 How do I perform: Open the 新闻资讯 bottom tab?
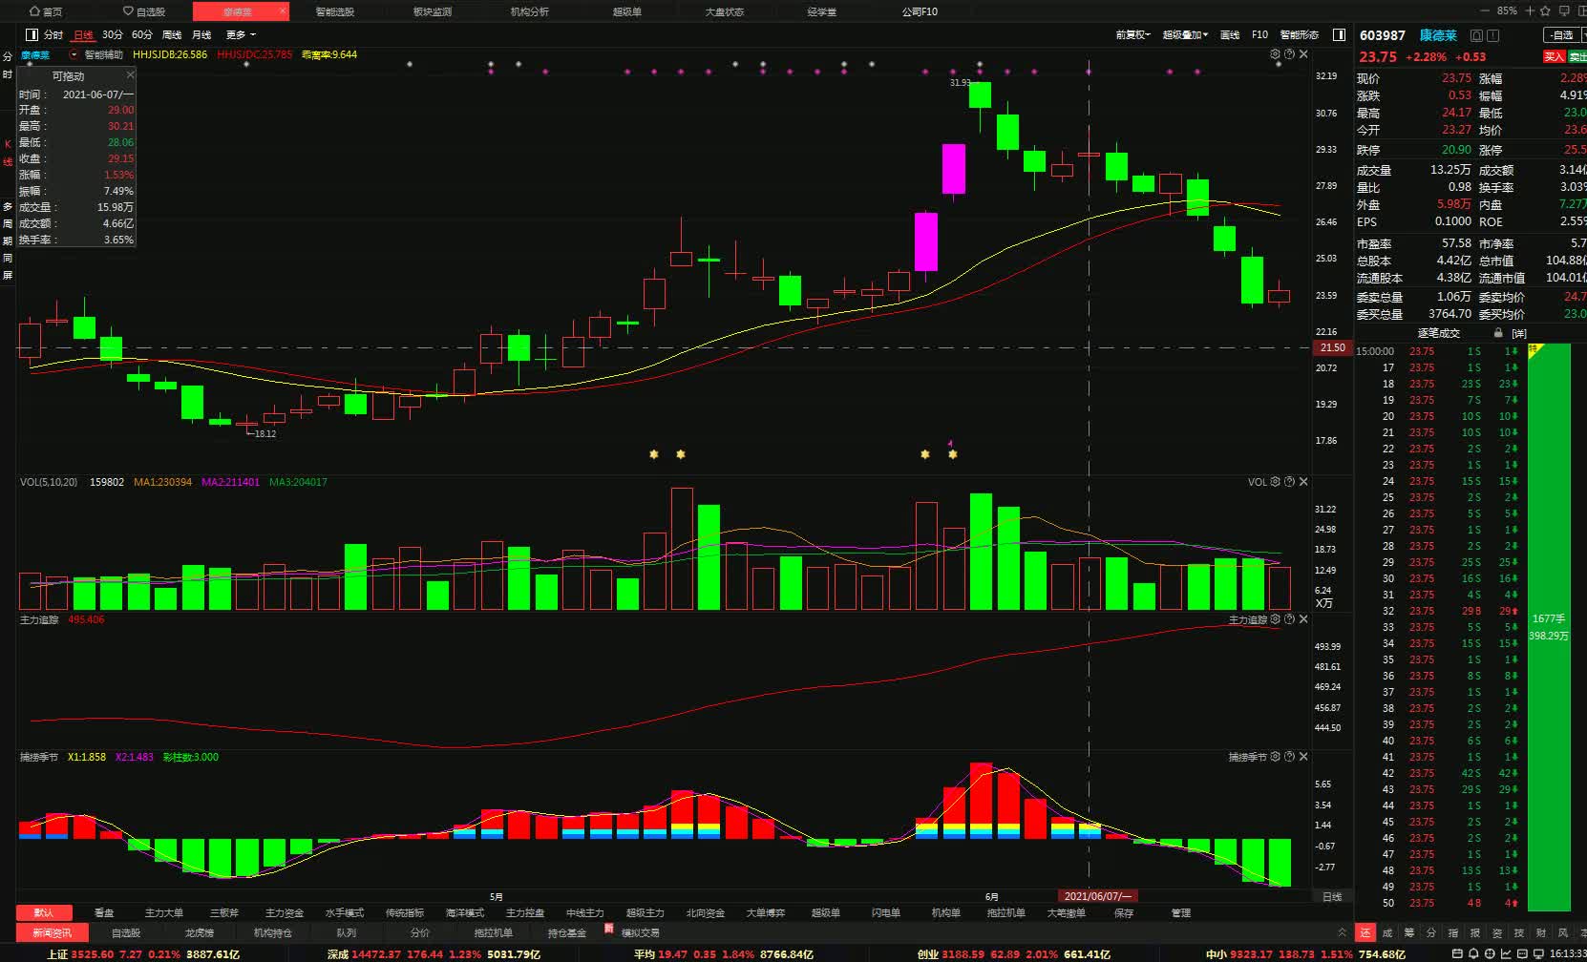click(x=52, y=932)
